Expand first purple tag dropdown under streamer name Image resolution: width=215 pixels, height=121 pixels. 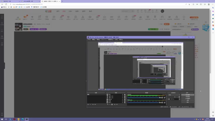(34, 29)
